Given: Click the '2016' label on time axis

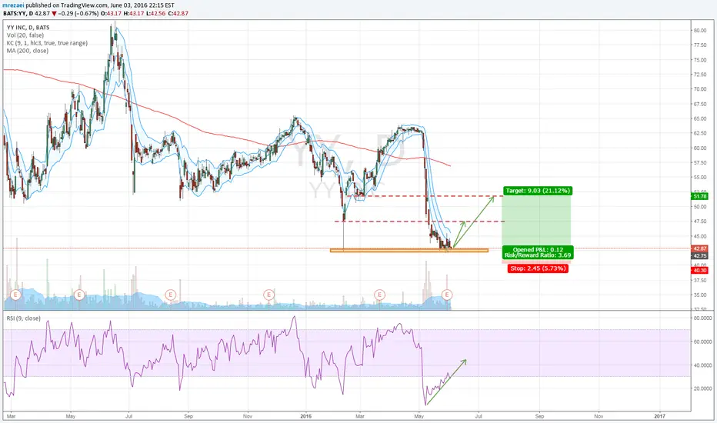Looking at the screenshot, I should (x=306, y=417).
